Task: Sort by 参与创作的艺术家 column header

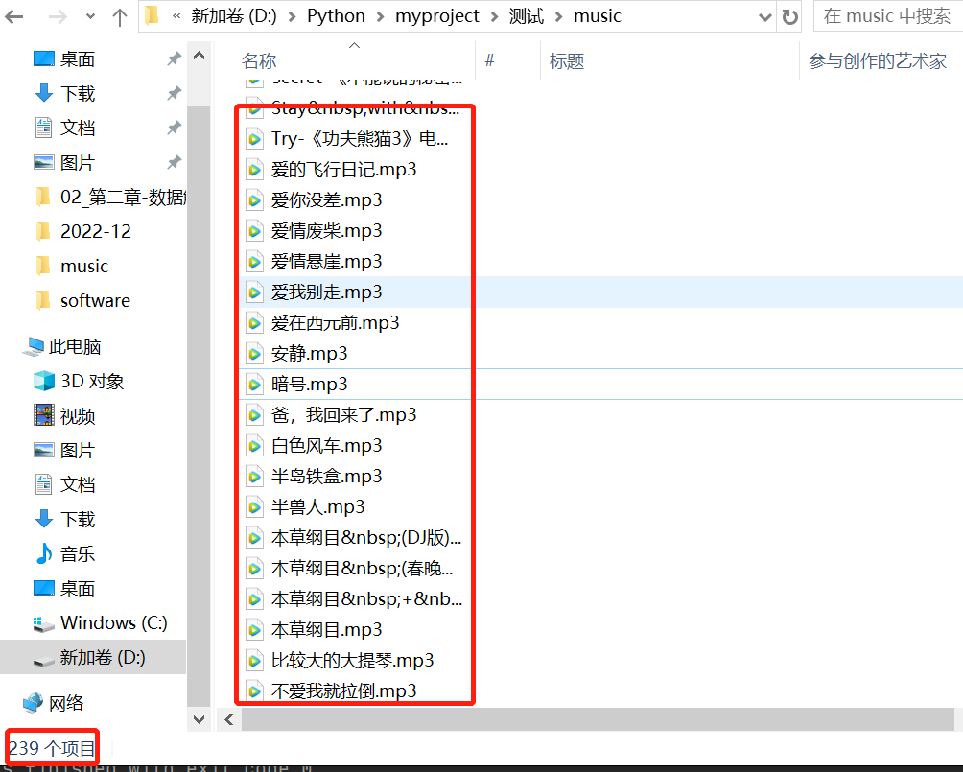Action: (x=877, y=60)
